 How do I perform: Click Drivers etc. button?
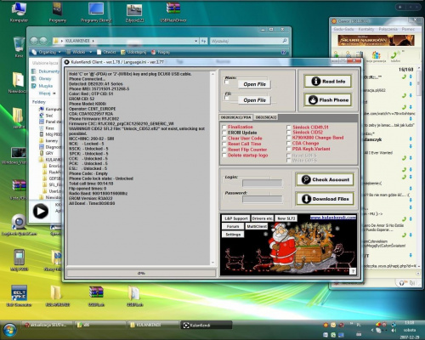pyautogui.click(x=263, y=218)
